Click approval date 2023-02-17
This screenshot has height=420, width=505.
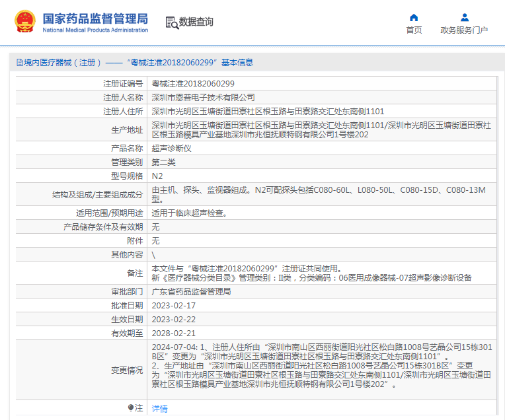tap(174, 306)
